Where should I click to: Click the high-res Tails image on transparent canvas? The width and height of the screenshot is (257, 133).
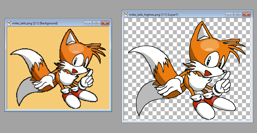pyautogui.click(x=187, y=69)
